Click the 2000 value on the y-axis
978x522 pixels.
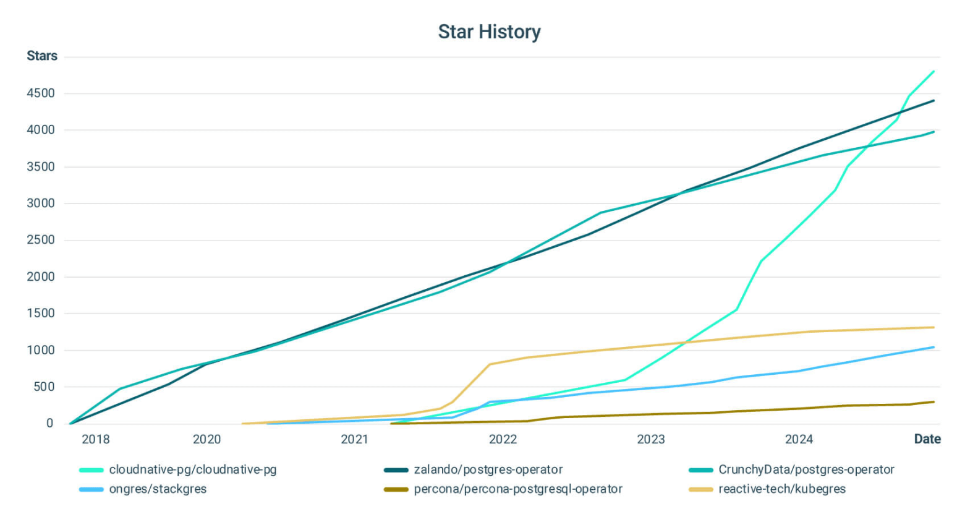point(41,277)
